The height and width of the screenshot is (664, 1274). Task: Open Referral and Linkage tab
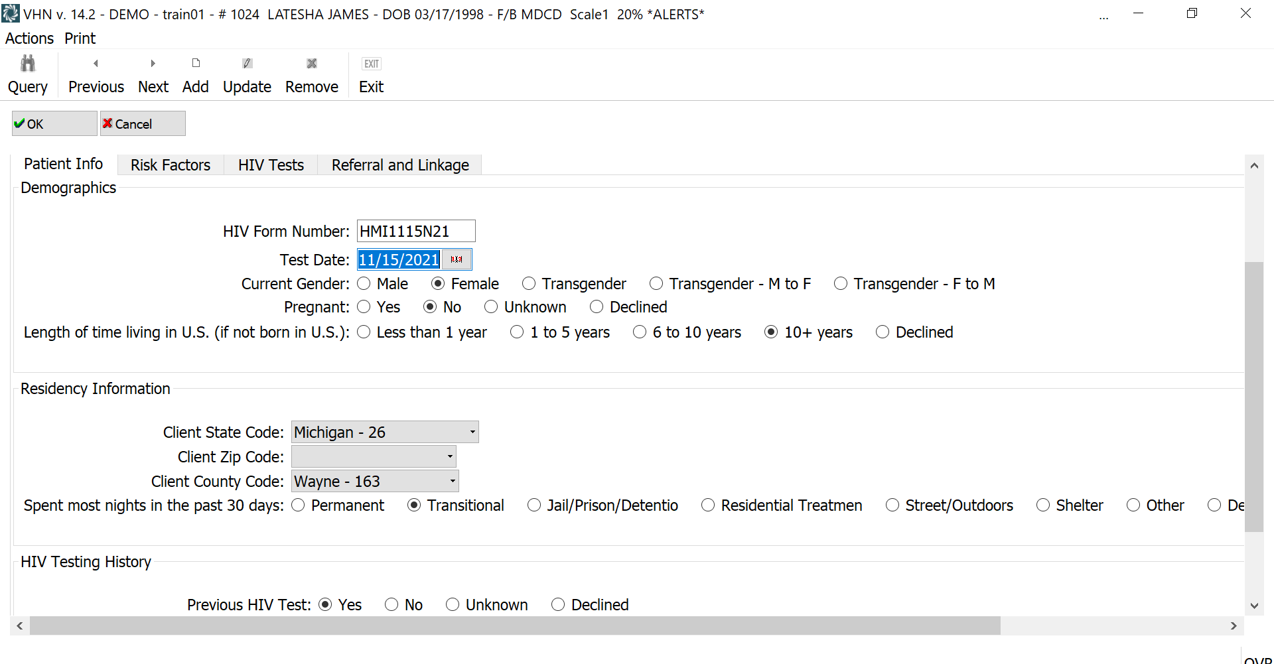400,165
